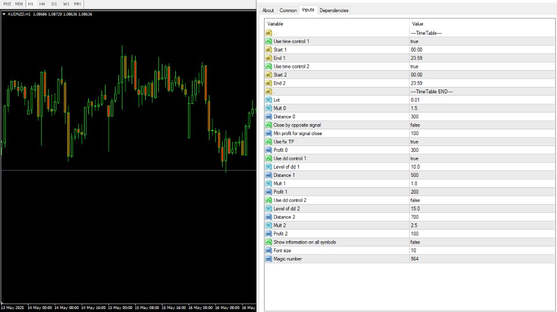The width and height of the screenshot is (557, 312).
Task: Switch chart to D1 timeframe
Action: click(x=54, y=4)
